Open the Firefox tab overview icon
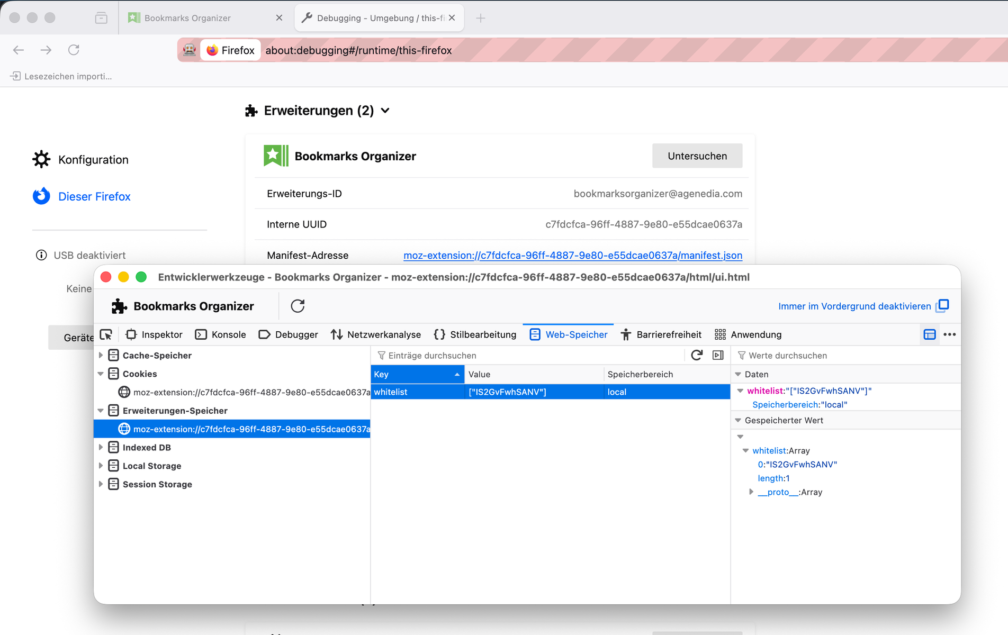Viewport: 1008px width, 635px height. (101, 18)
